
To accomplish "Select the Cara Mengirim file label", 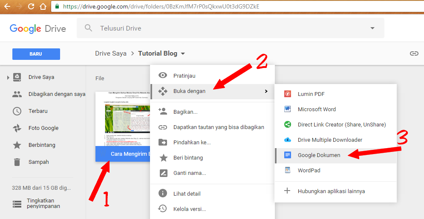I will tap(123, 154).
